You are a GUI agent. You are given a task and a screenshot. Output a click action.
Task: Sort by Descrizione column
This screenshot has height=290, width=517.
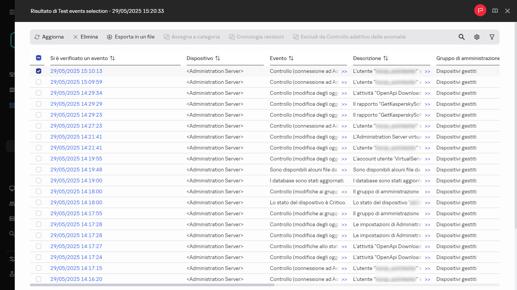pyautogui.click(x=386, y=59)
